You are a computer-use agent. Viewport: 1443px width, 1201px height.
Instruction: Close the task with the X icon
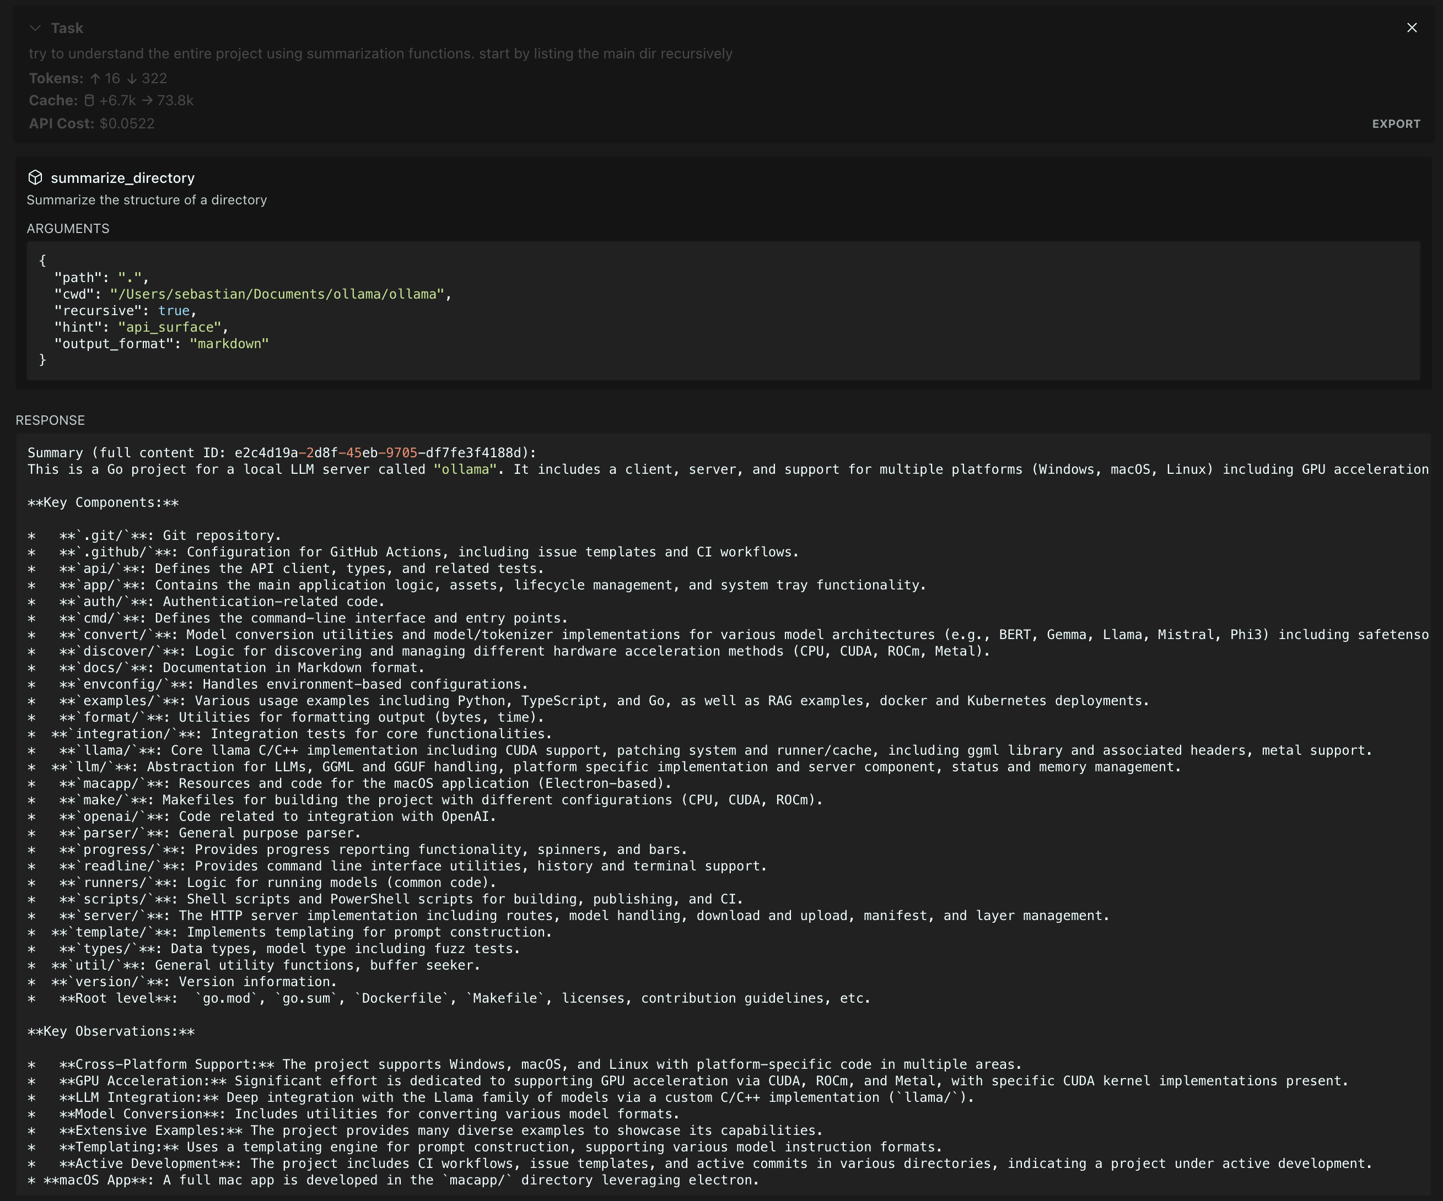tap(1412, 28)
